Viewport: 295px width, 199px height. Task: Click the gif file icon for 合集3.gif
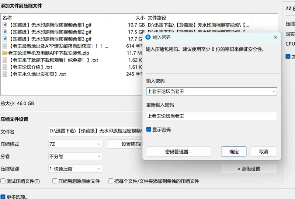click(5, 39)
